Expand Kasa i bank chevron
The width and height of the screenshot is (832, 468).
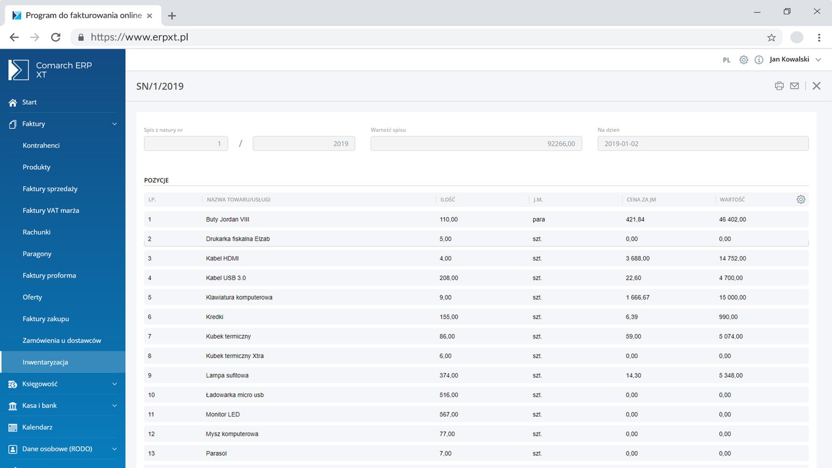coord(115,406)
